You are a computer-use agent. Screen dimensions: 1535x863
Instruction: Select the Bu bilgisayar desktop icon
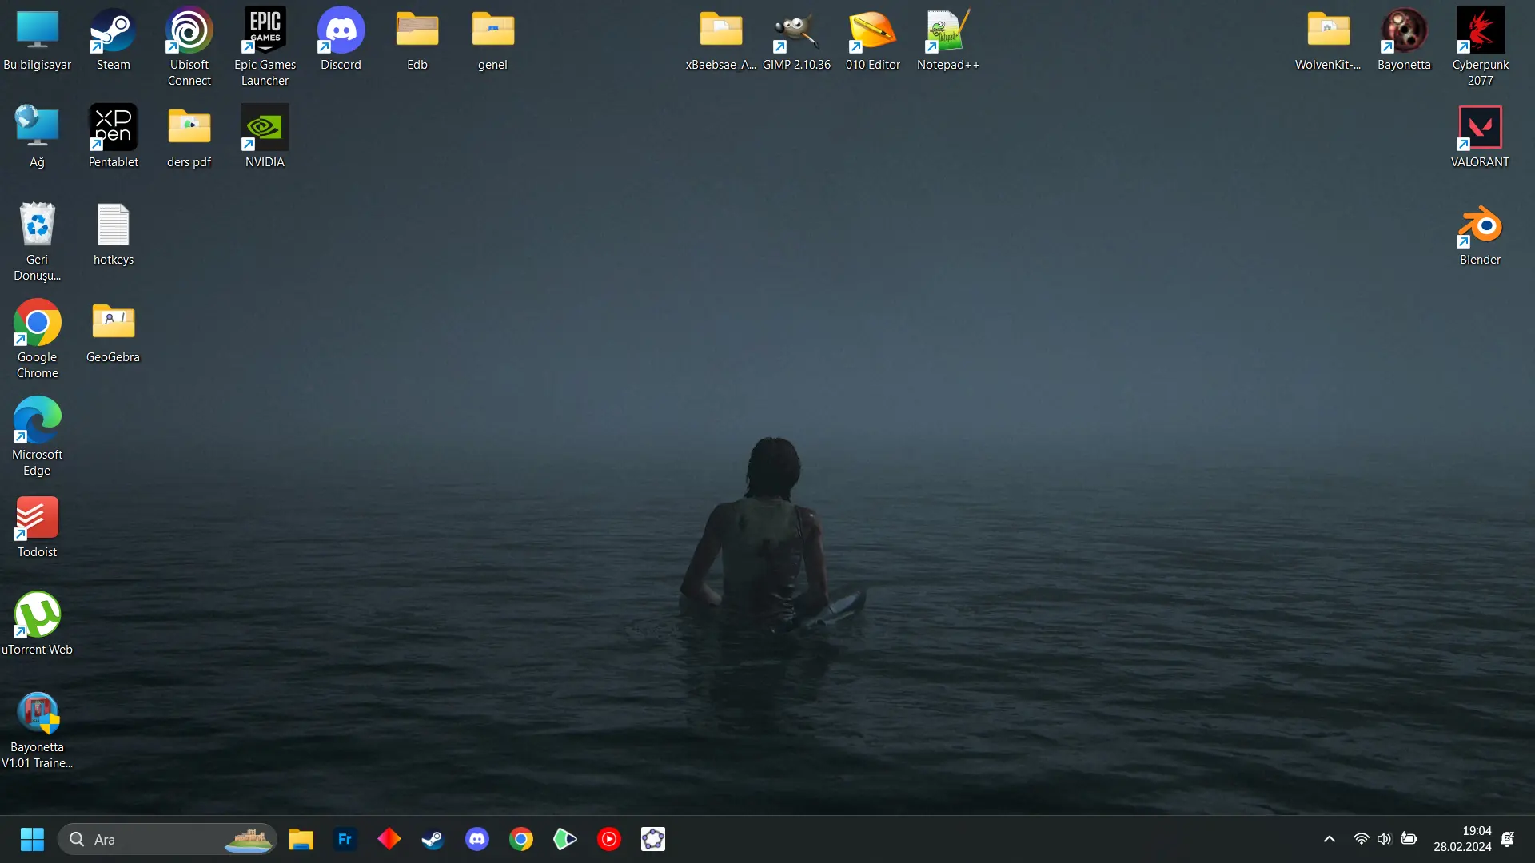click(x=38, y=40)
